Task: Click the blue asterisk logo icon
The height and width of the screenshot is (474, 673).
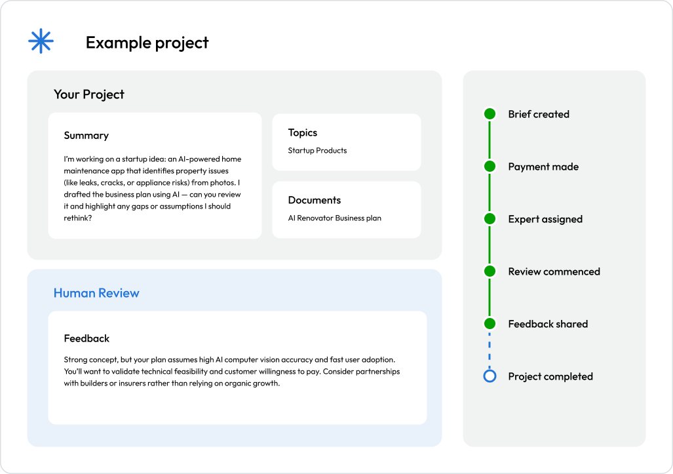Action: point(41,41)
